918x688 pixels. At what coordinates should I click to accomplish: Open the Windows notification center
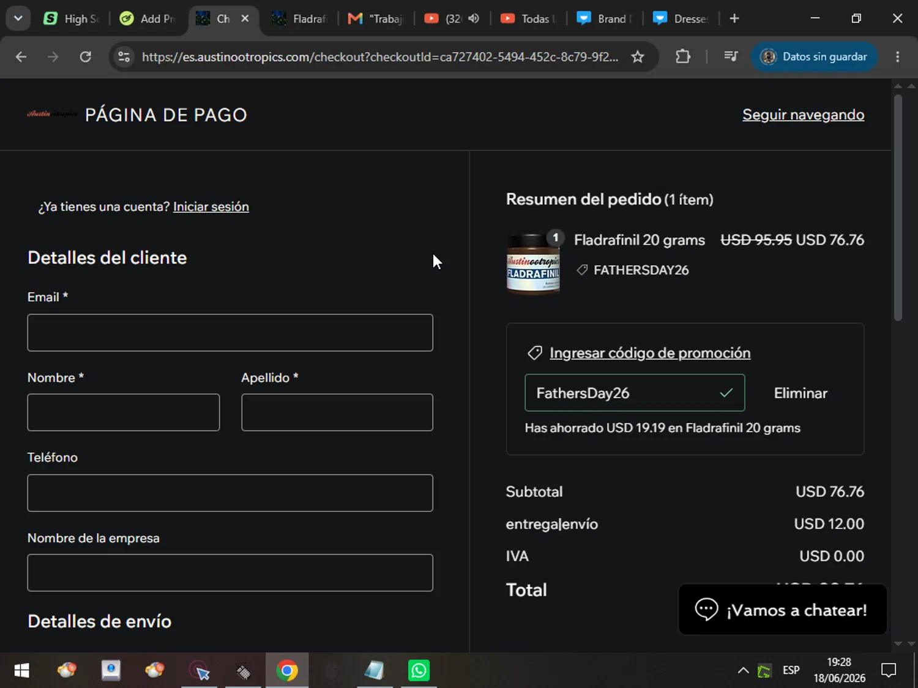pos(889,671)
